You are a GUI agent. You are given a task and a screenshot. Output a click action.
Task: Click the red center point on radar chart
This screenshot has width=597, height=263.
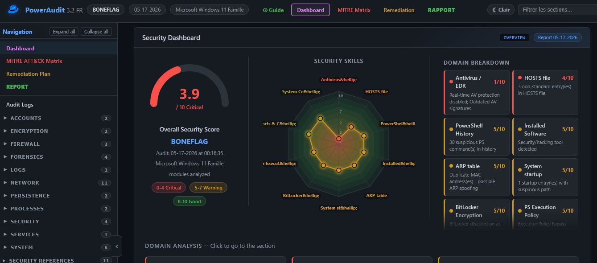coord(339,139)
